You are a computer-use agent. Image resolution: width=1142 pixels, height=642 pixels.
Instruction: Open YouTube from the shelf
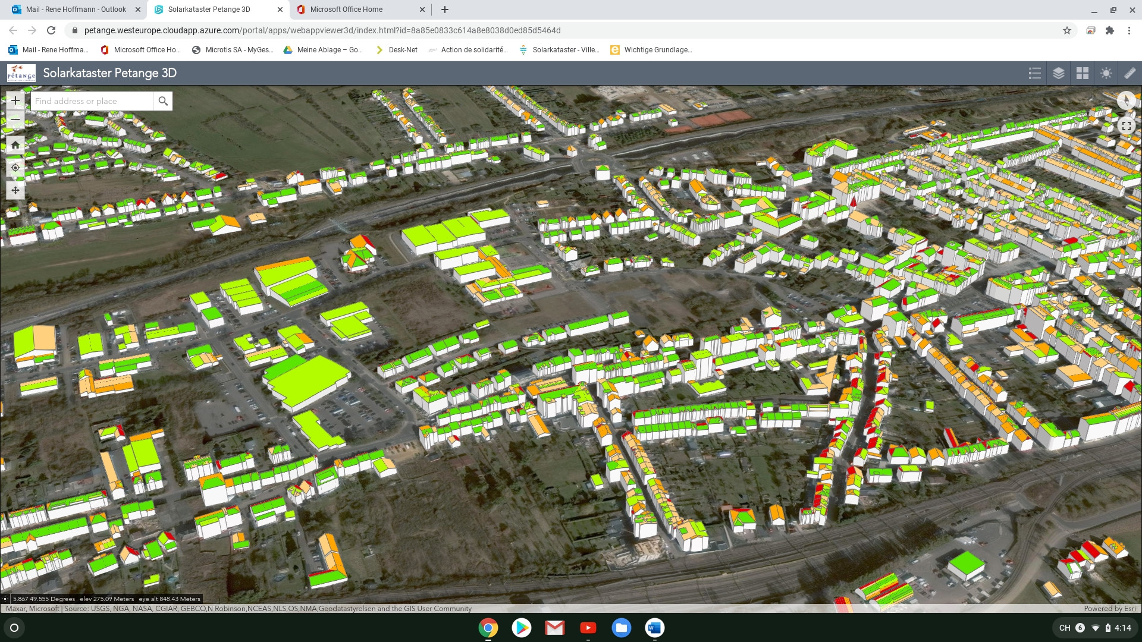(588, 628)
